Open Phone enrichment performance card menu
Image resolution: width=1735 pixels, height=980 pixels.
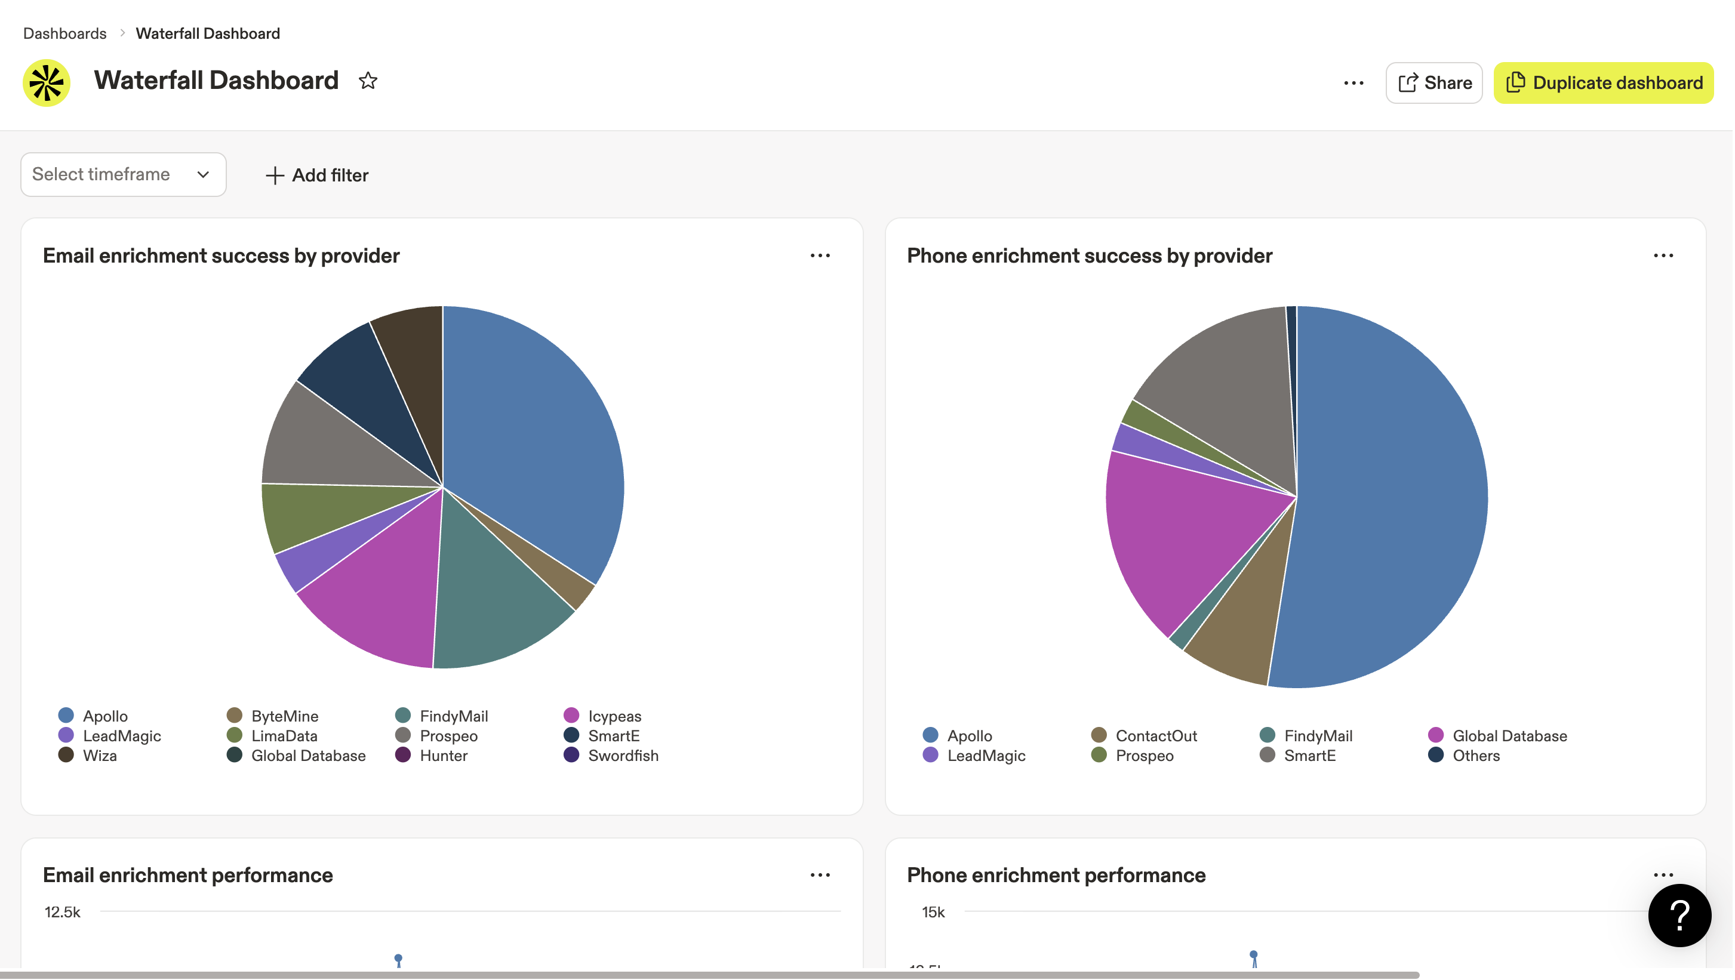click(x=1663, y=874)
